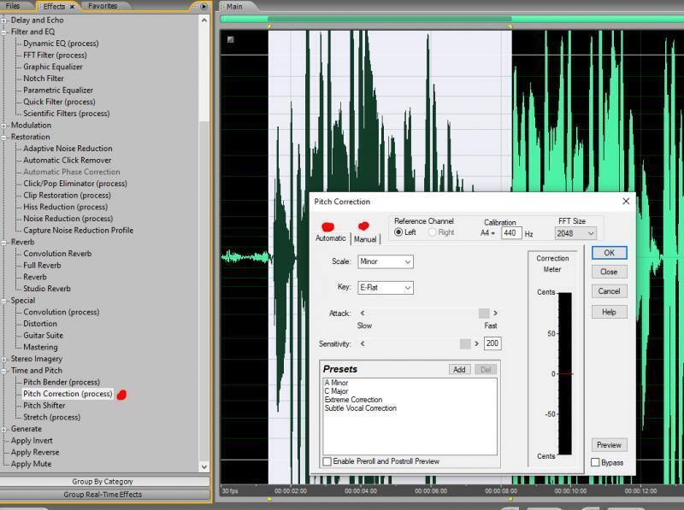Select Apply Invert item
Image resolution: width=684 pixels, height=510 pixels.
pos(32,441)
